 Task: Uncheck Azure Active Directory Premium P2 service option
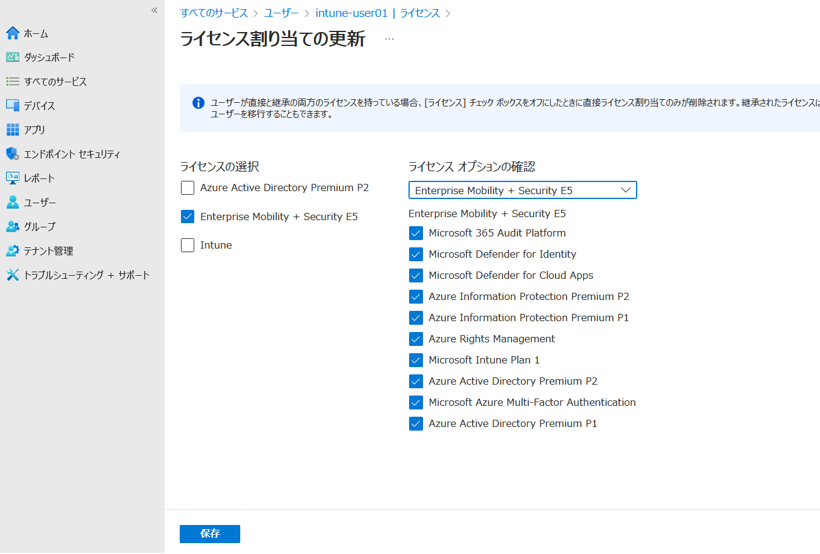pyautogui.click(x=416, y=381)
